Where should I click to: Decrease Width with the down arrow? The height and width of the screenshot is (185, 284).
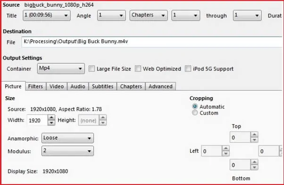point(51,123)
